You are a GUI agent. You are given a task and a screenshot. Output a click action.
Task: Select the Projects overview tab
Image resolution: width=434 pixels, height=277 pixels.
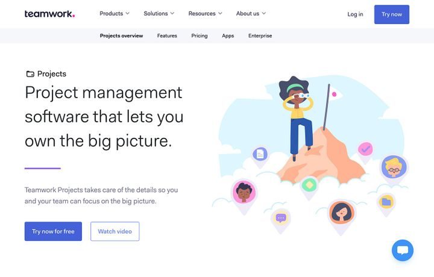[x=122, y=36]
